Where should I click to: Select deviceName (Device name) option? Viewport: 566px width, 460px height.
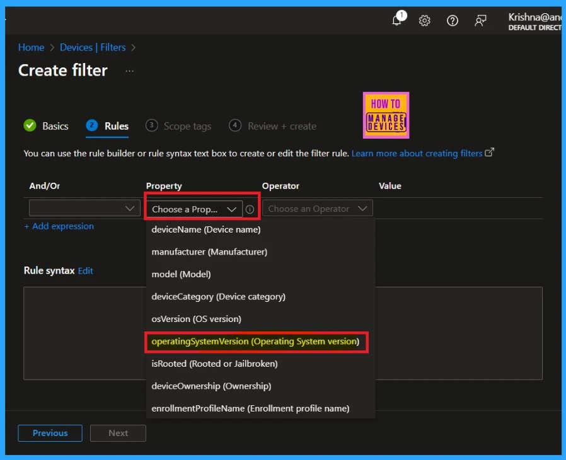click(260, 229)
